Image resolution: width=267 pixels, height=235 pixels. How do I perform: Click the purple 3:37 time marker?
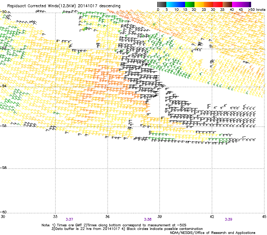[x=70, y=219]
